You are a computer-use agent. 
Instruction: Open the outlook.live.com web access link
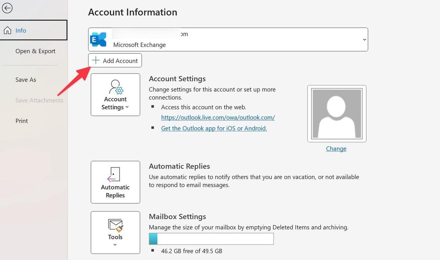coord(218,118)
